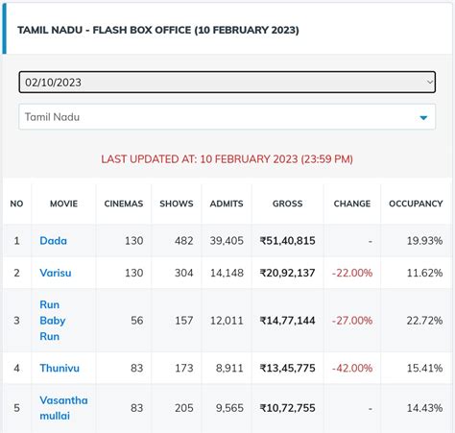The height and width of the screenshot is (433, 455).
Task: Click the ADMITS column header
Action: (x=227, y=204)
